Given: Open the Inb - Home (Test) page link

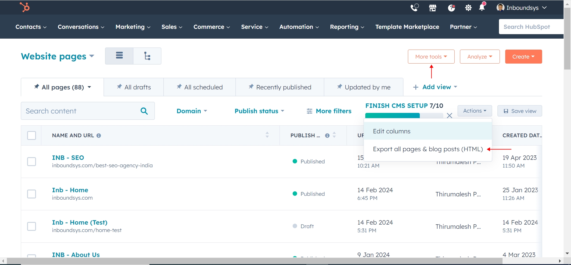Looking at the screenshot, I should pos(79,222).
